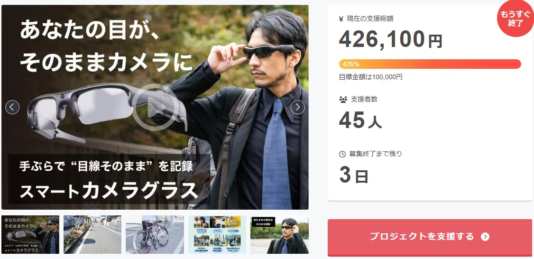Click the 426,100円 total amount
Viewport: 534px width, 259px height.
[x=391, y=39]
